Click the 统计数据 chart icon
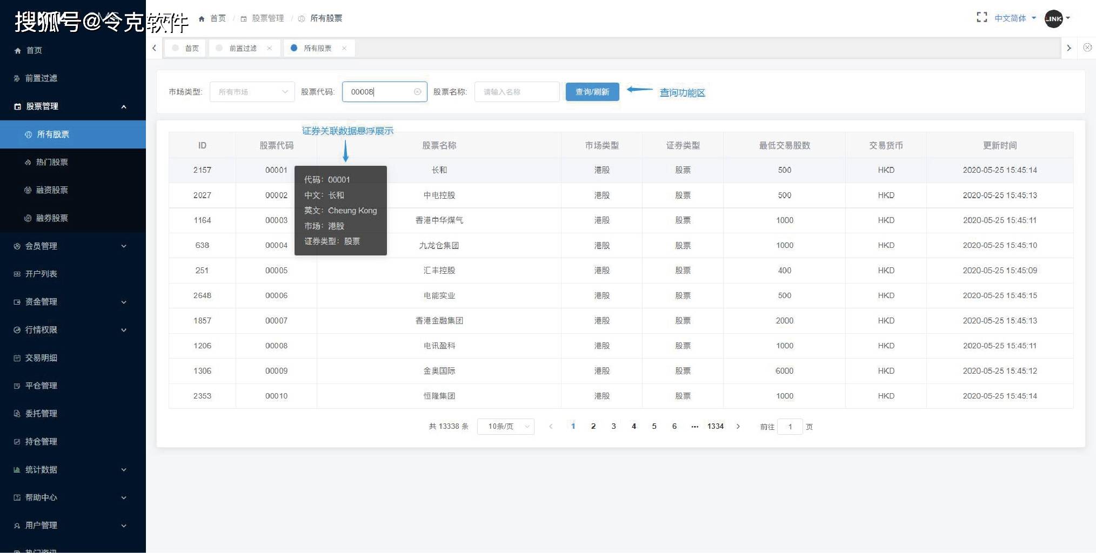The width and height of the screenshot is (1096, 553). coord(17,470)
